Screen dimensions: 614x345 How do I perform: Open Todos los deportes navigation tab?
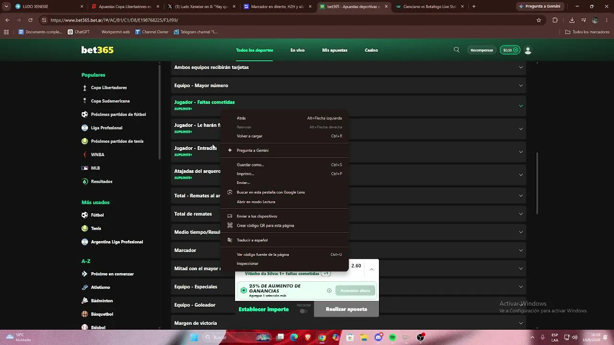point(254,50)
